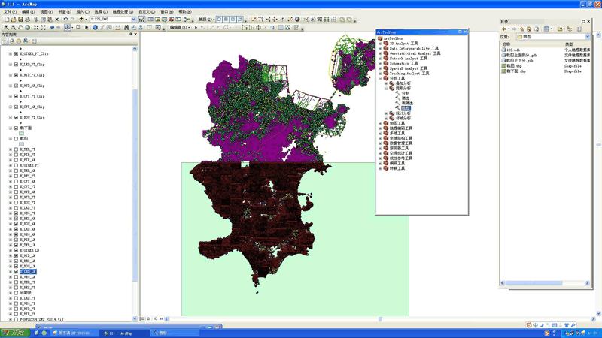Click the Windows Start button
Screen dimensions: 602x338
coord(14,332)
